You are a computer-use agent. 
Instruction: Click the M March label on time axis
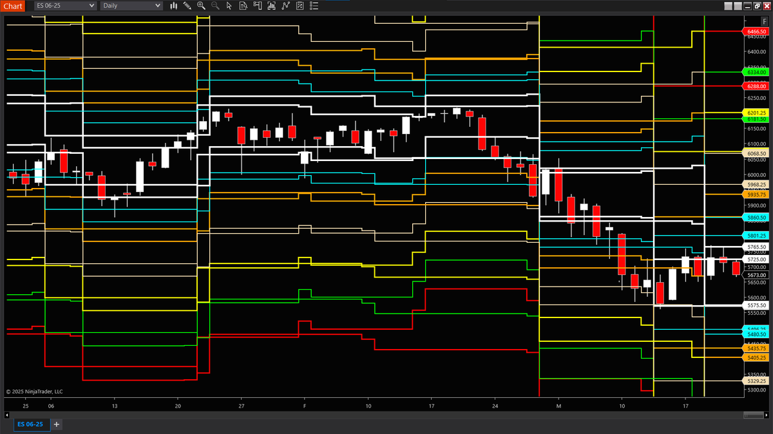(558, 406)
